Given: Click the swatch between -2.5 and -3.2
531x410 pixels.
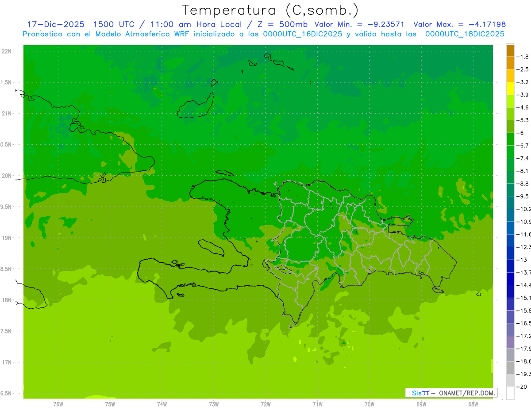Looking at the screenshot, I should tap(510, 76).
